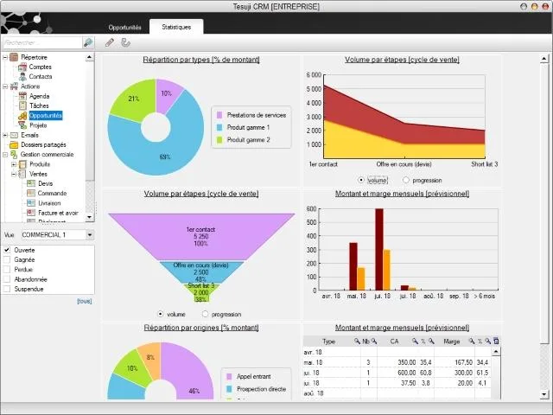Click the Dossiers partagés folder icon
This screenshot has width=553, height=415.
[14, 144]
